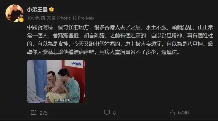Click the 来自 source label
This screenshot has width=218, height=121.
coord(51,18)
